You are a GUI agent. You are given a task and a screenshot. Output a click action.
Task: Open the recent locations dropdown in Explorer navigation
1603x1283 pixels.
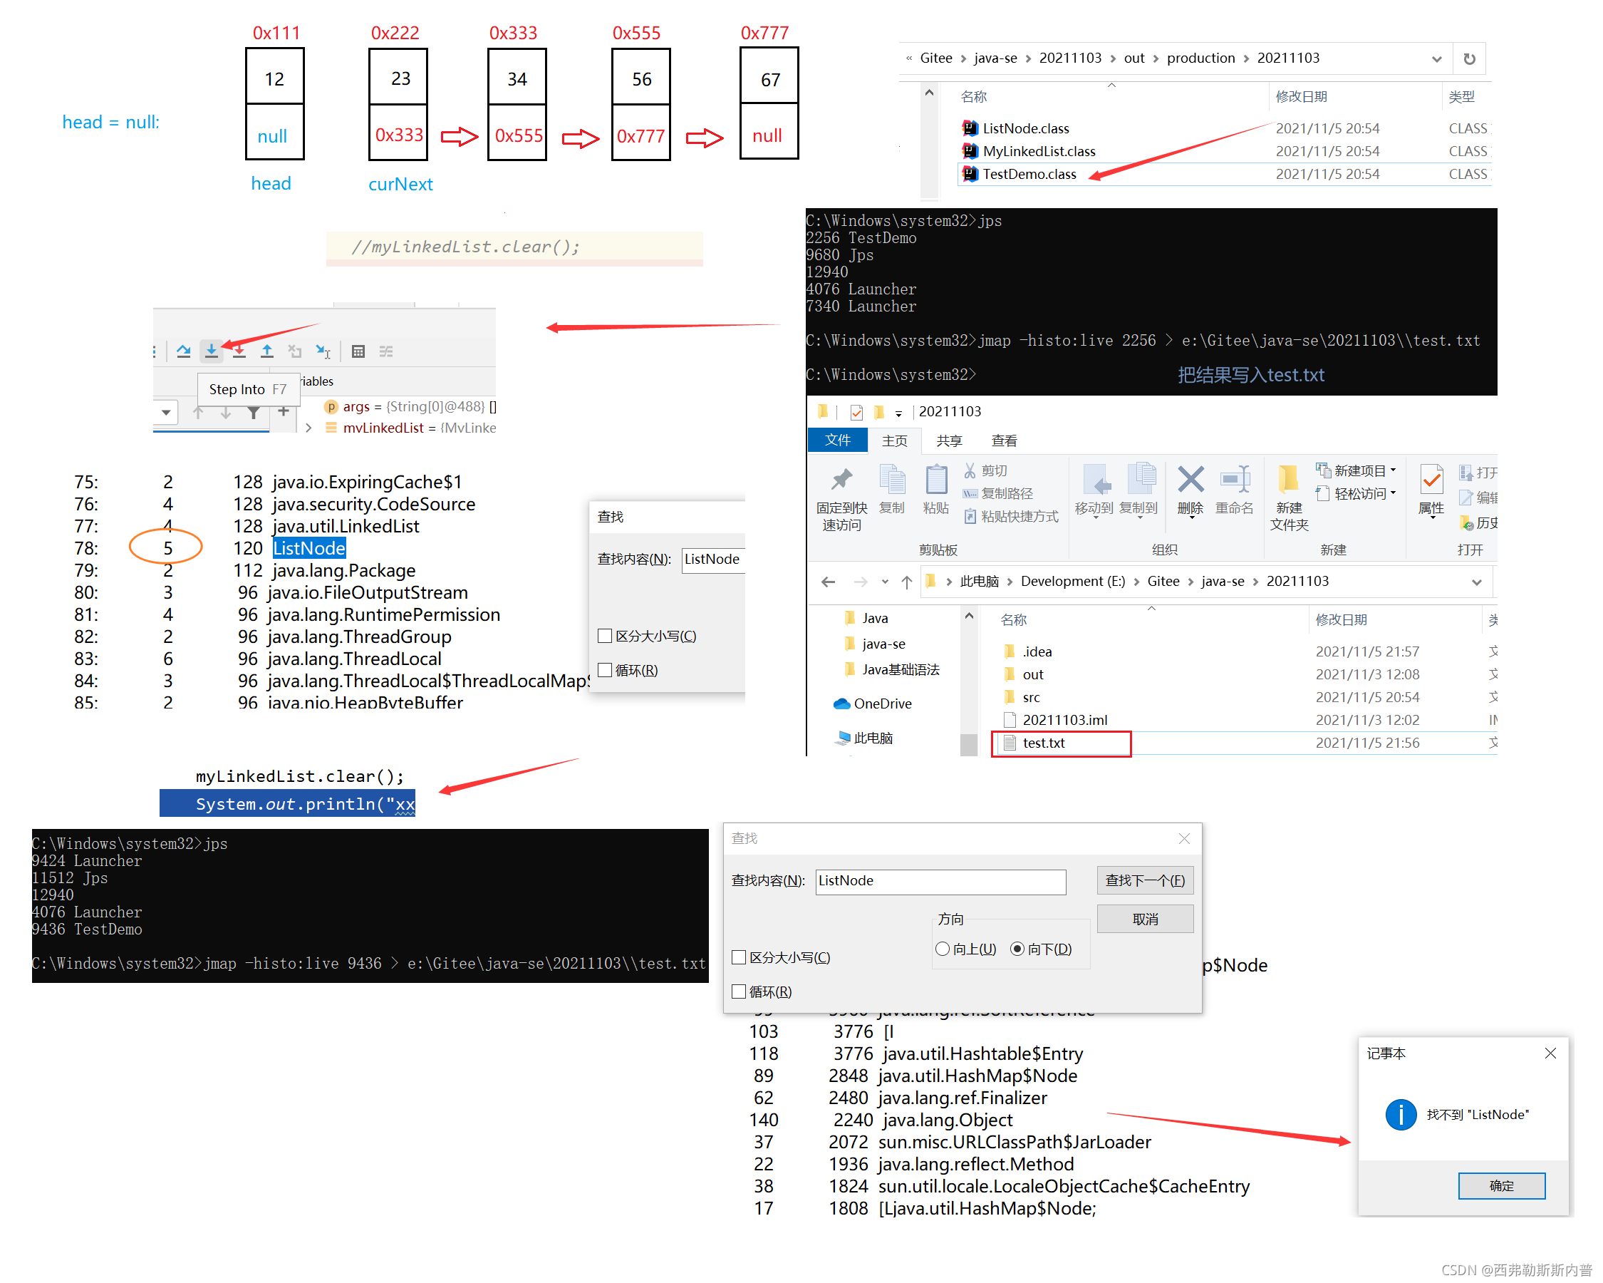click(x=885, y=582)
